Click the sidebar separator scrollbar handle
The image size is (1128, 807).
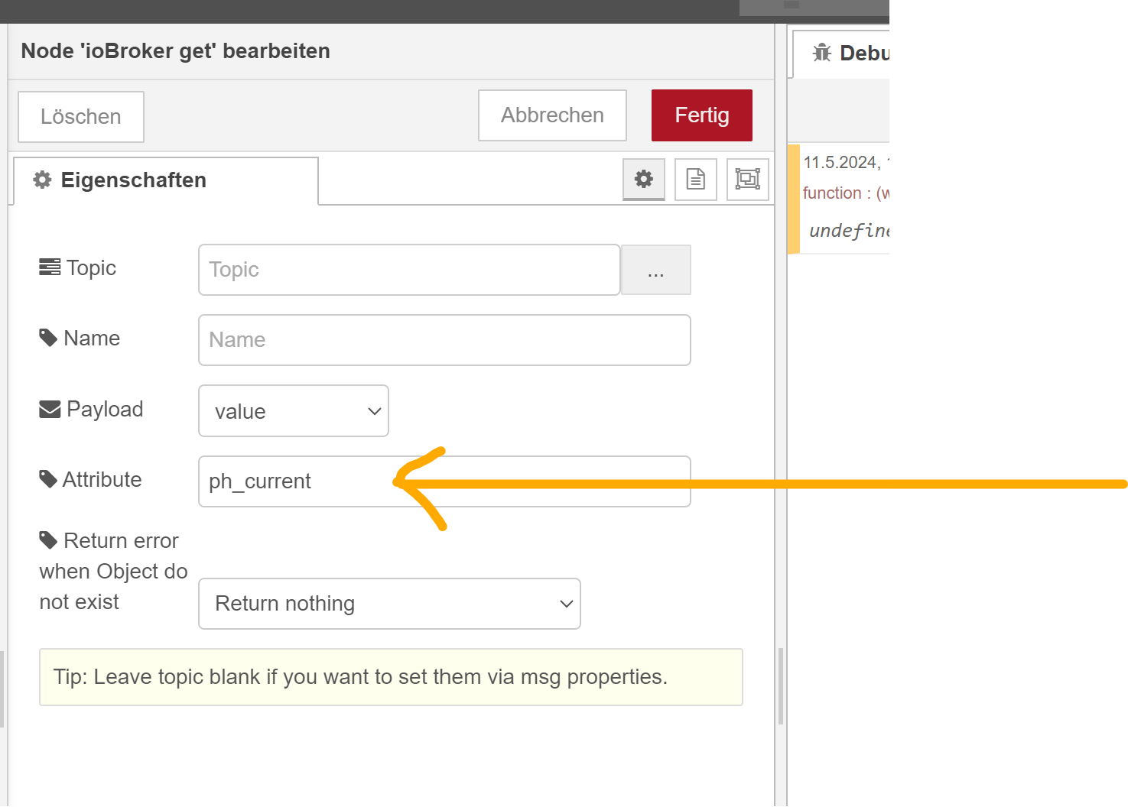pos(781,686)
